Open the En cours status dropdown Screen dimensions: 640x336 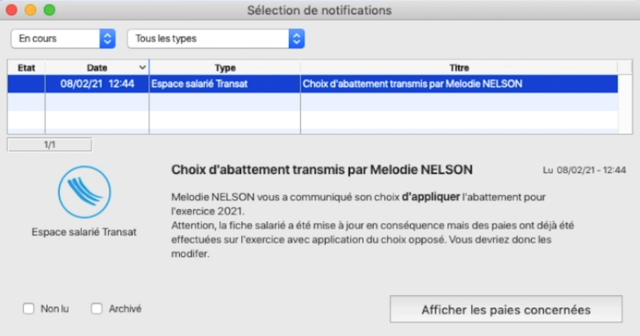click(x=63, y=39)
